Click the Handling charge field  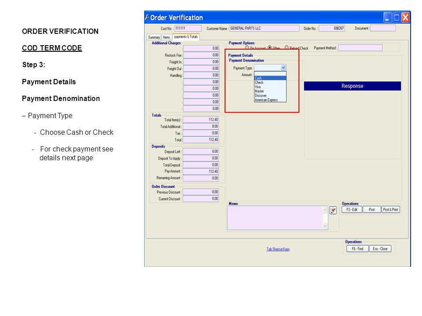pyautogui.click(x=201, y=75)
